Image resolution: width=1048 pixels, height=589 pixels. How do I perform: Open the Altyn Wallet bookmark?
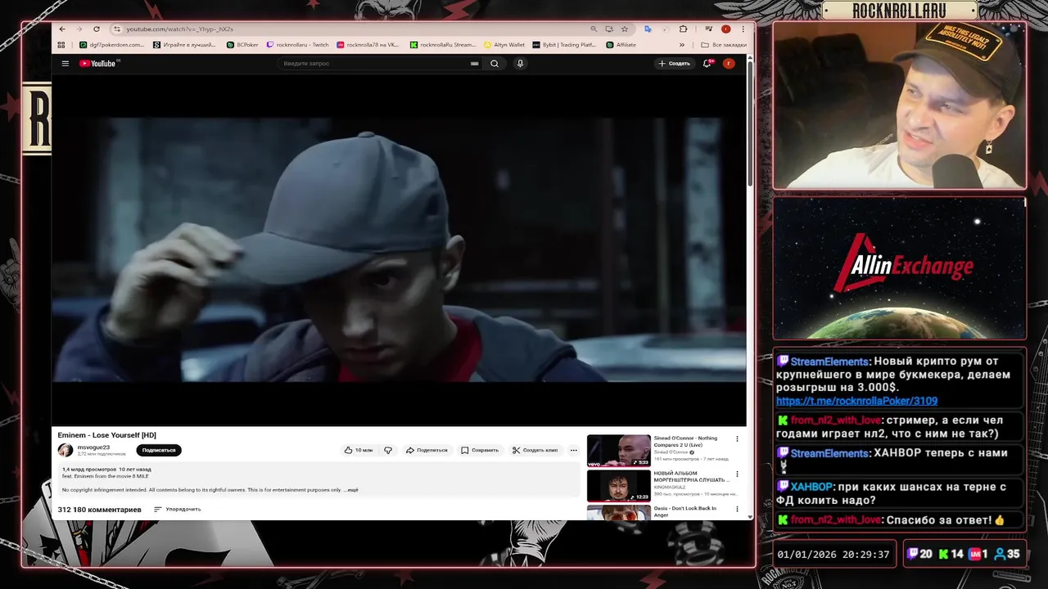click(x=504, y=45)
